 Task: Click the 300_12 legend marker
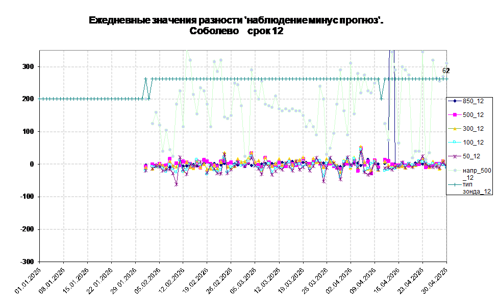[455, 129]
